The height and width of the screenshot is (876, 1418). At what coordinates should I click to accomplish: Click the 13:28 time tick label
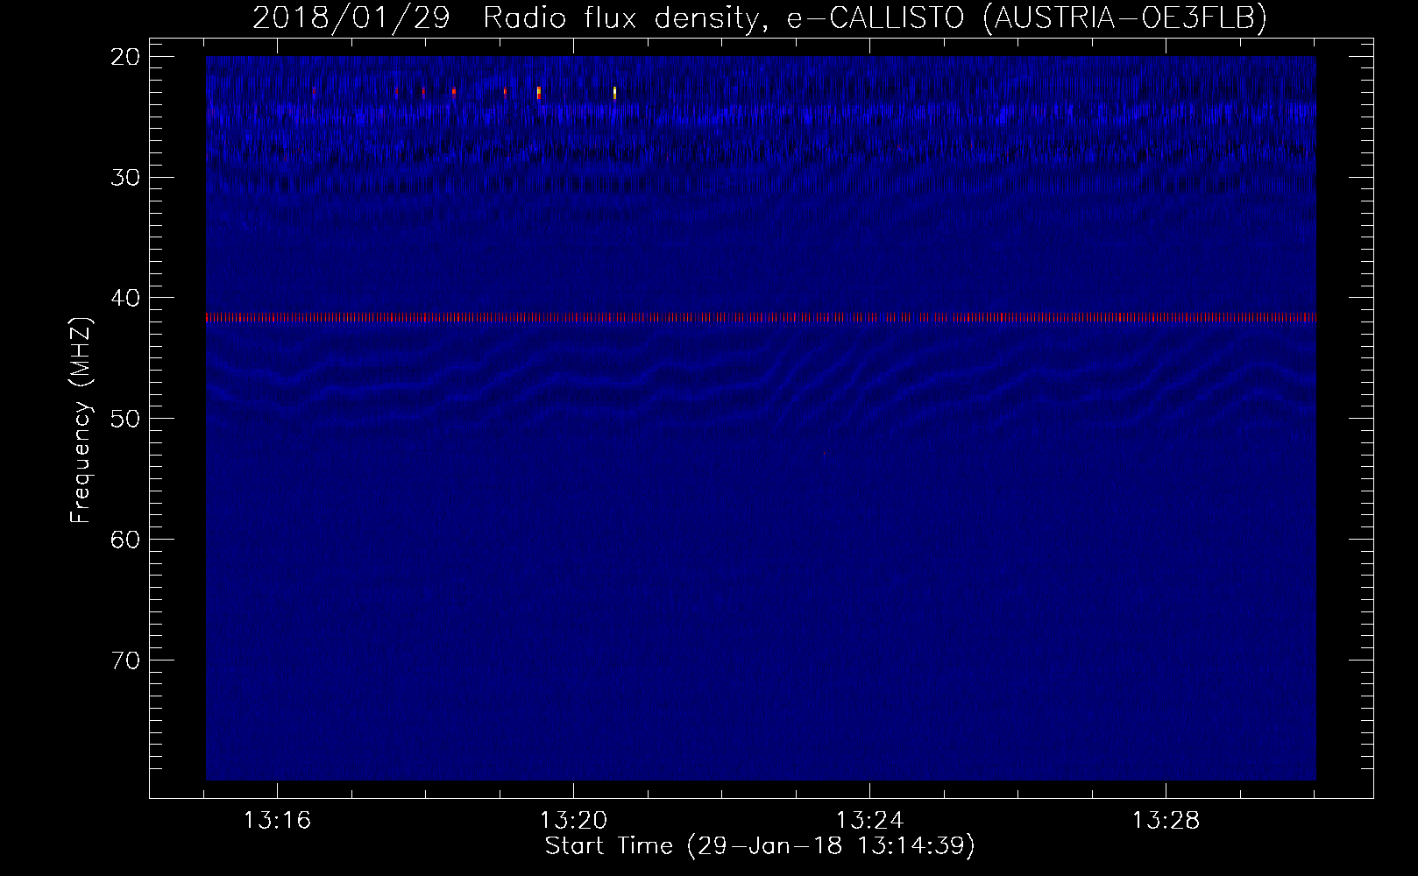(1166, 821)
